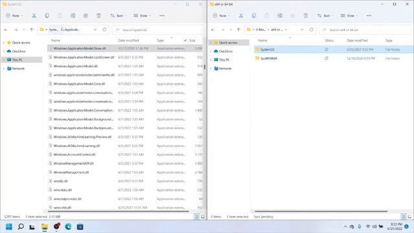Screen dimensions: 414x233
Task: Go up one folder in x64 window
Action: point(239,30)
